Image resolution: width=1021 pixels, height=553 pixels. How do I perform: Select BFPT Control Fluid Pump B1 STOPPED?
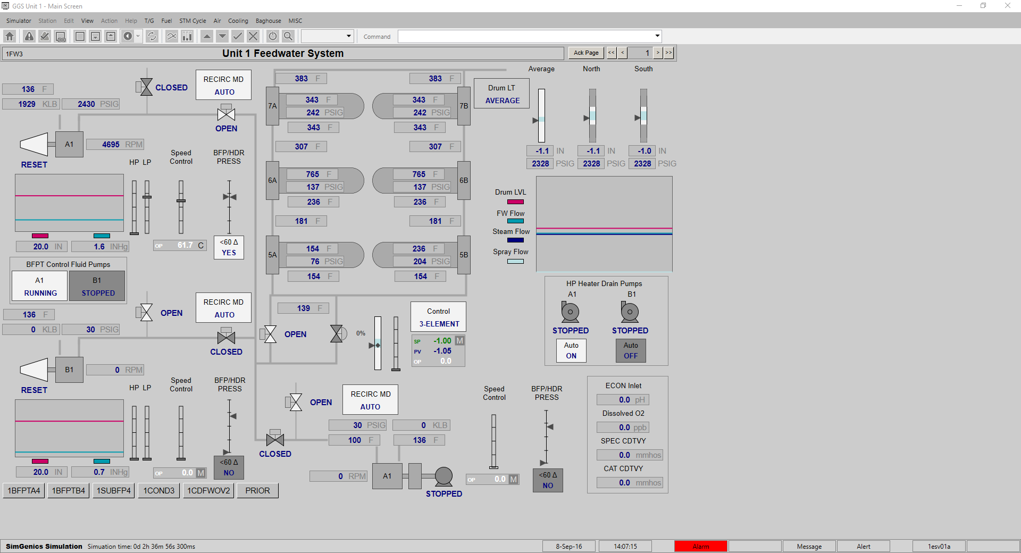click(x=97, y=286)
